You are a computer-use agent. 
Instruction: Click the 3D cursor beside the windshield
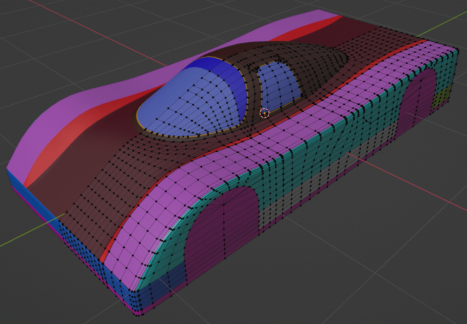point(264,113)
